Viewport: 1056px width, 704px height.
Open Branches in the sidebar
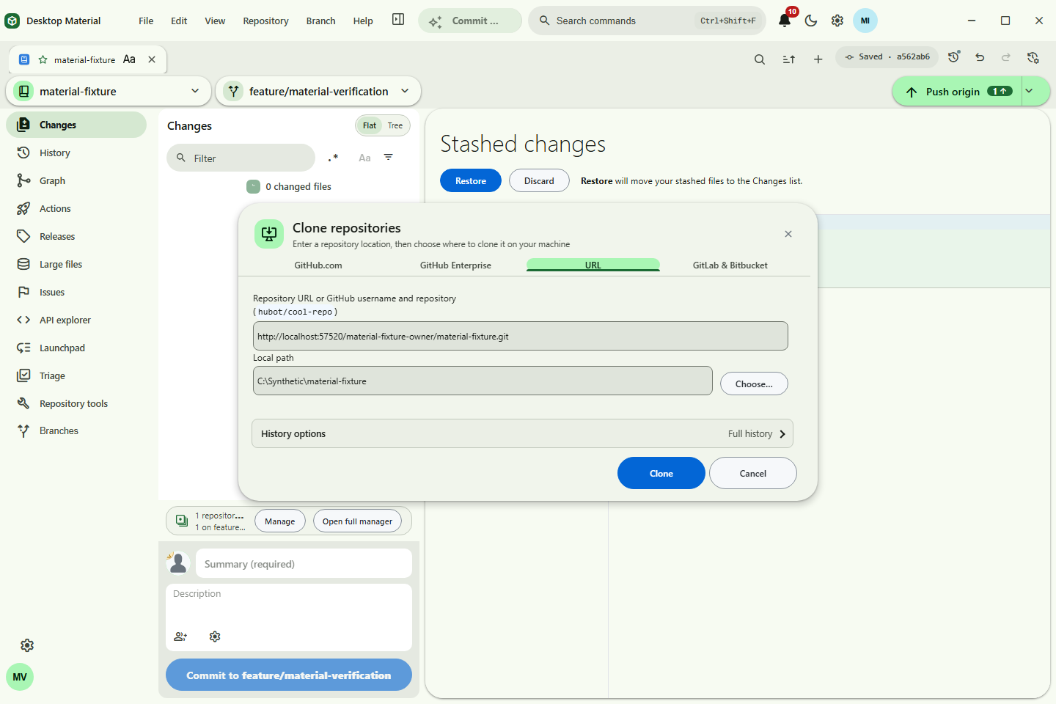pyautogui.click(x=76, y=430)
